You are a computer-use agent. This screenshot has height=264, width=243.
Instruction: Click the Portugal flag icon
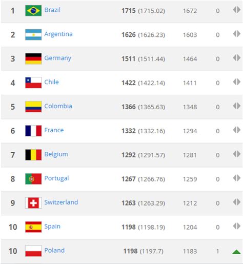click(33, 179)
